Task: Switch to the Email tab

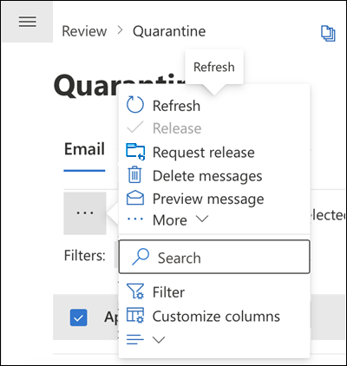Action: [84, 149]
